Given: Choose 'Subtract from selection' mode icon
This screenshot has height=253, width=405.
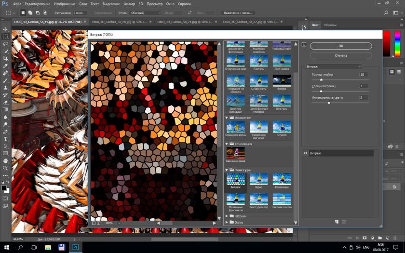Looking at the screenshot, I should tap(38, 13).
